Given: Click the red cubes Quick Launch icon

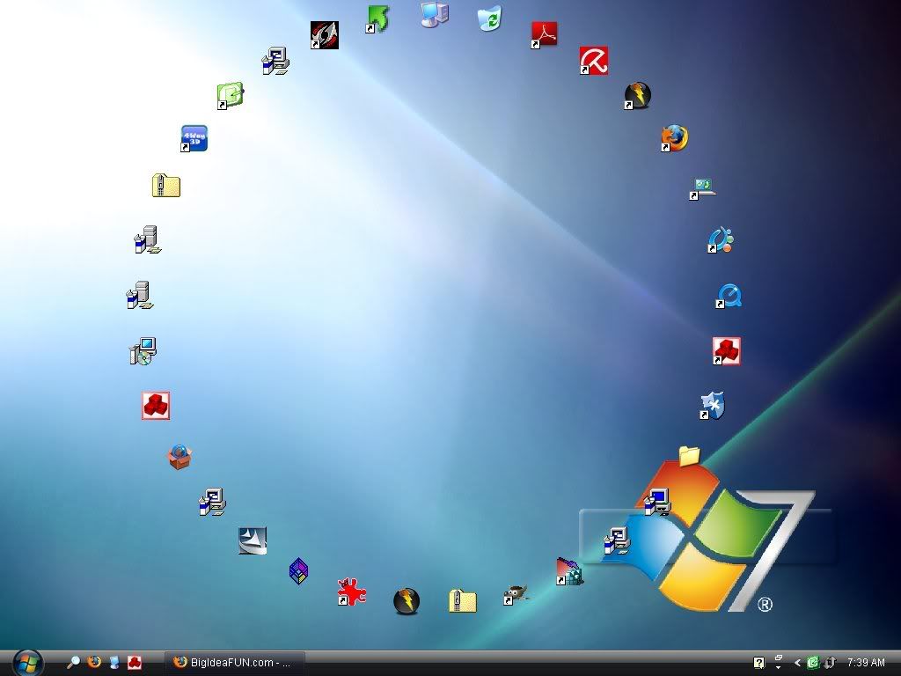Looking at the screenshot, I should tap(135, 662).
